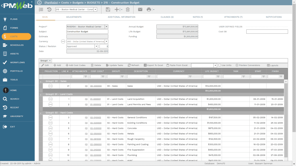Collapse the Group1: 02 - Hard Costs group
The image size is (296, 166).
click(x=40, y=113)
